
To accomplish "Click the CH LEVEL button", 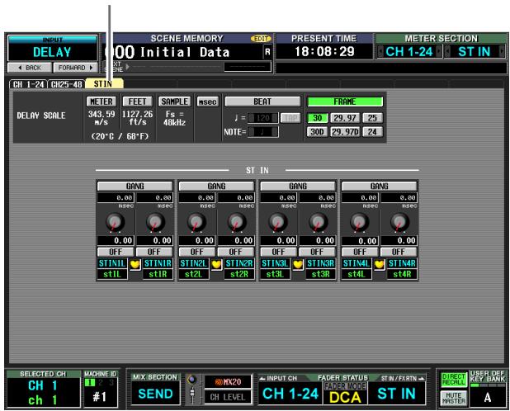I will click(x=228, y=397).
